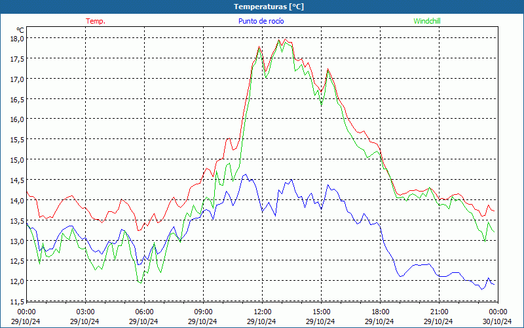Click the Windchill legend label
524x328 pixels.
427,21
